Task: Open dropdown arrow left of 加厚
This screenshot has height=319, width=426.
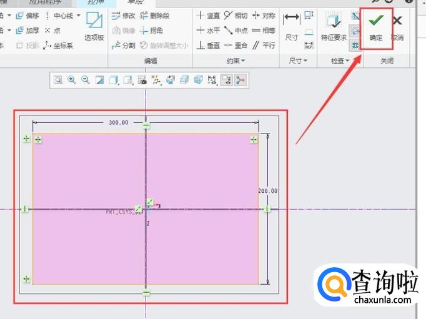Action: pyautogui.click(x=9, y=30)
